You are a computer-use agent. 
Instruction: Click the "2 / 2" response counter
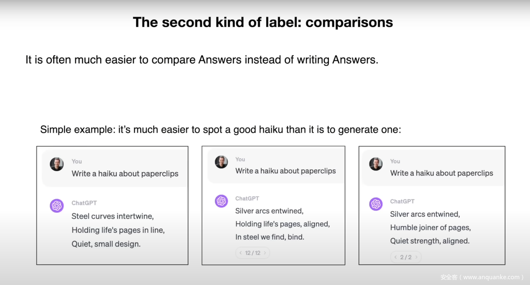406,257
